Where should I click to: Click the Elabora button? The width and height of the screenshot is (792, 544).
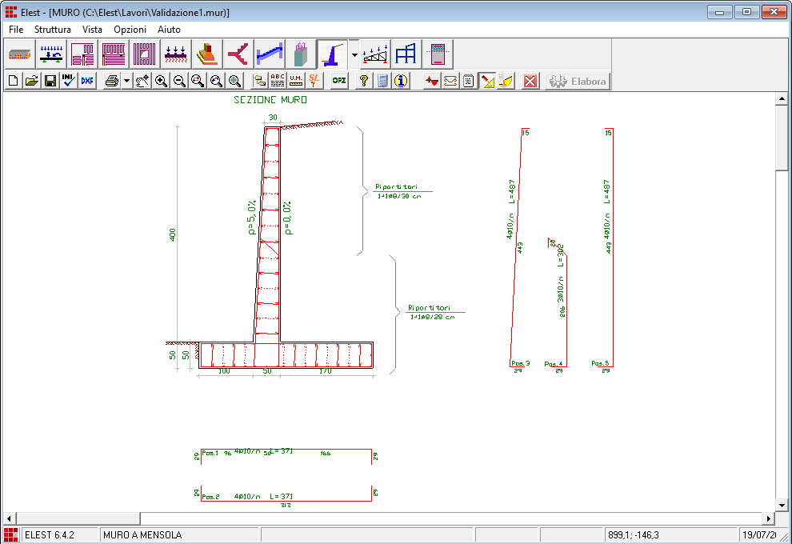[x=578, y=81]
